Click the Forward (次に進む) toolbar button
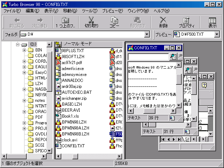Image resolution: width=224 pixels, height=168 pixels. coord(40,22)
